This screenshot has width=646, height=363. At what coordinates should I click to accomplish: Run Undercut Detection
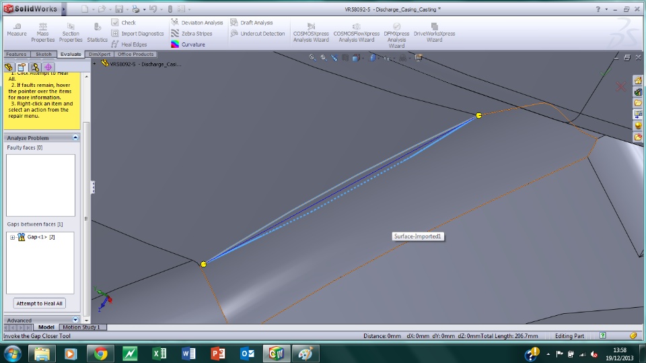pos(258,34)
